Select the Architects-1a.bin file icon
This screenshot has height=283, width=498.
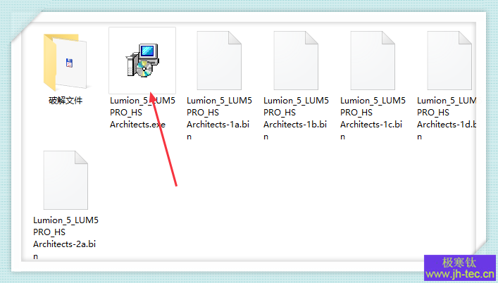(219, 61)
